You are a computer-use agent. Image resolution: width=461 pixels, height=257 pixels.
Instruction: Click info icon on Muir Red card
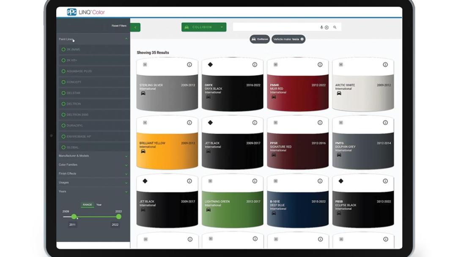pyautogui.click(x=320, y=65)
